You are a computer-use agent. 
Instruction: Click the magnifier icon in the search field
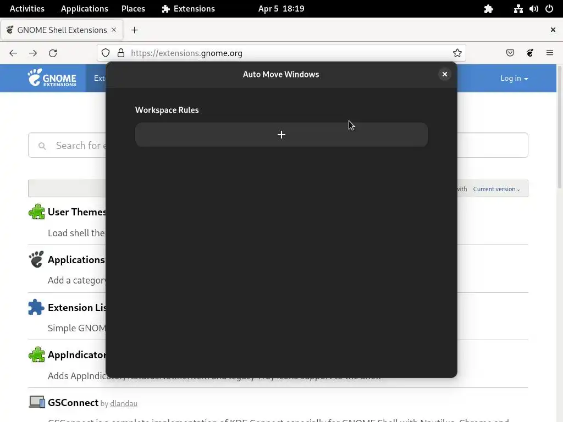point(42,146)
